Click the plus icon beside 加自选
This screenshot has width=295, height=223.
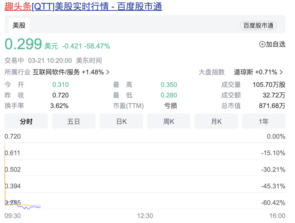pos(262,44)
